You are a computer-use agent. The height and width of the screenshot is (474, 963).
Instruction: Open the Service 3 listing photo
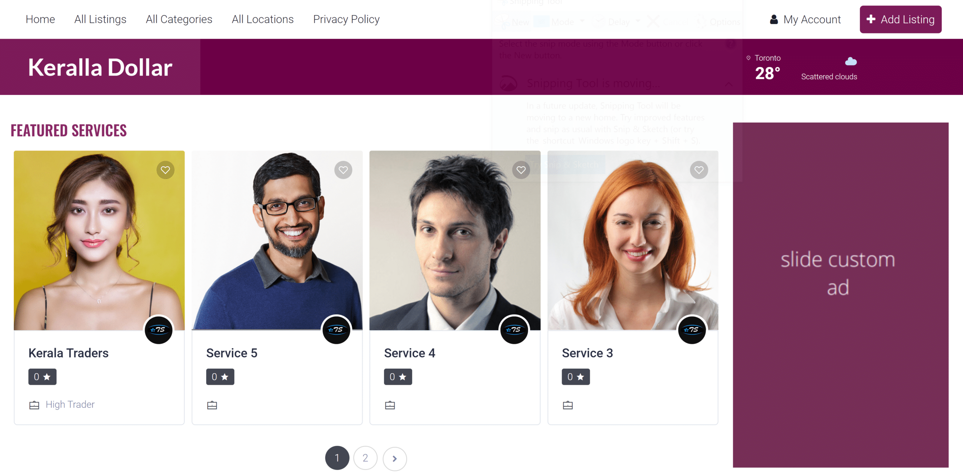633,241
